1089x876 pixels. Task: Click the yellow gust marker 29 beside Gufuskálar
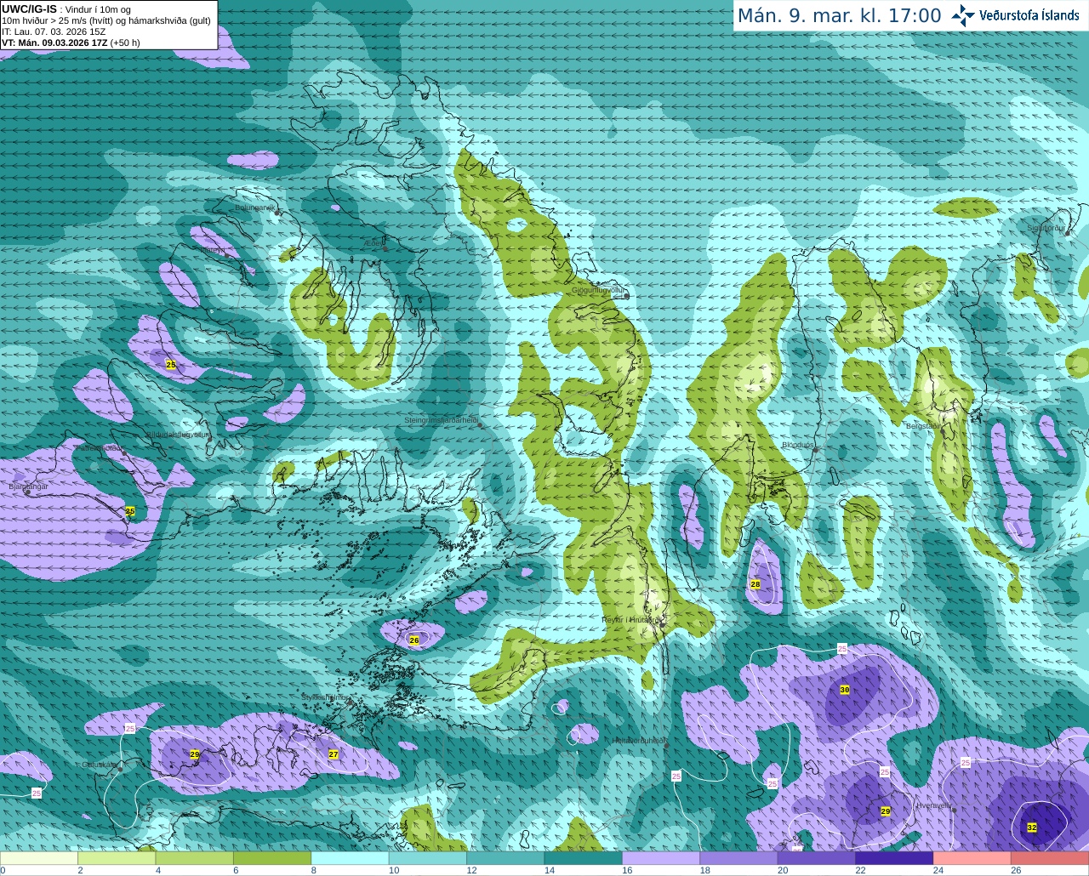195,754
